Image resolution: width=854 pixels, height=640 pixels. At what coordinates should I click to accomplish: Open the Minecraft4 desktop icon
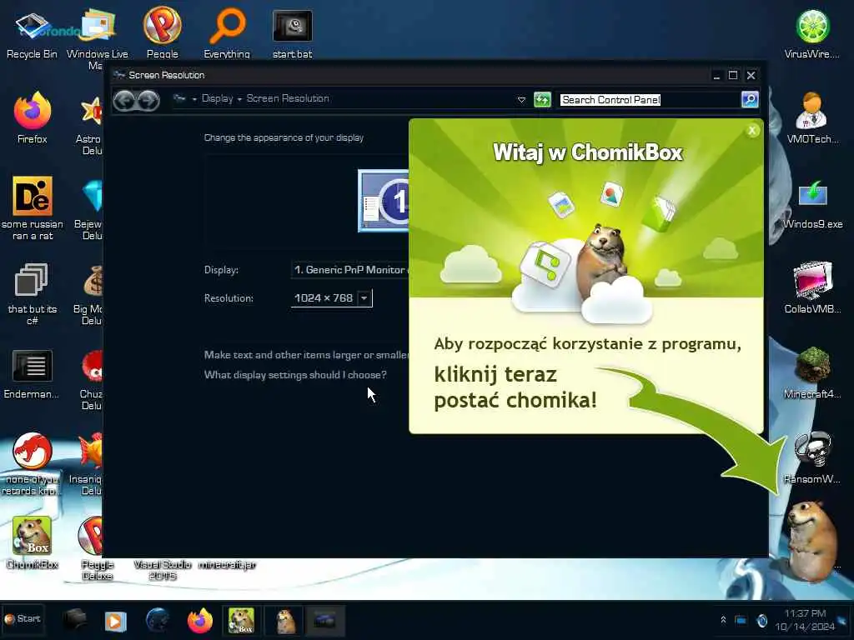click(812, 372)
